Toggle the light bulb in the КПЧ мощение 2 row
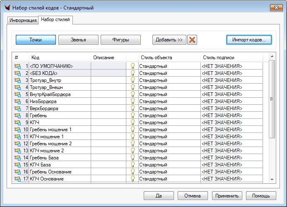Screen dimensions: 287x207 (x=133, y=151)
